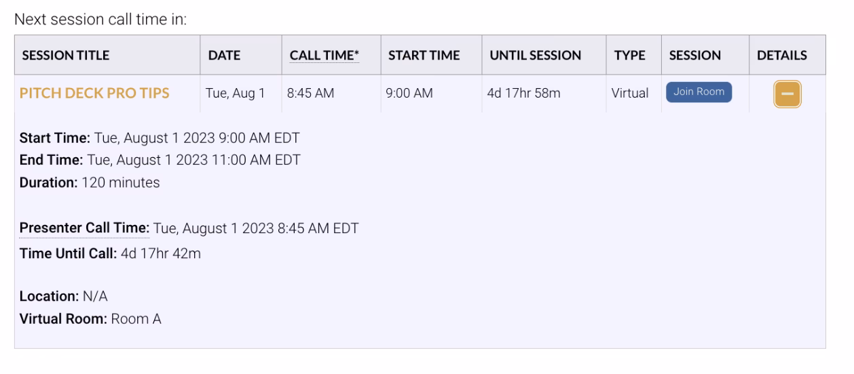This screenshot has width=854, height=374.
Task: Click the DETAILS column header
Action: (x=782, y=56)
